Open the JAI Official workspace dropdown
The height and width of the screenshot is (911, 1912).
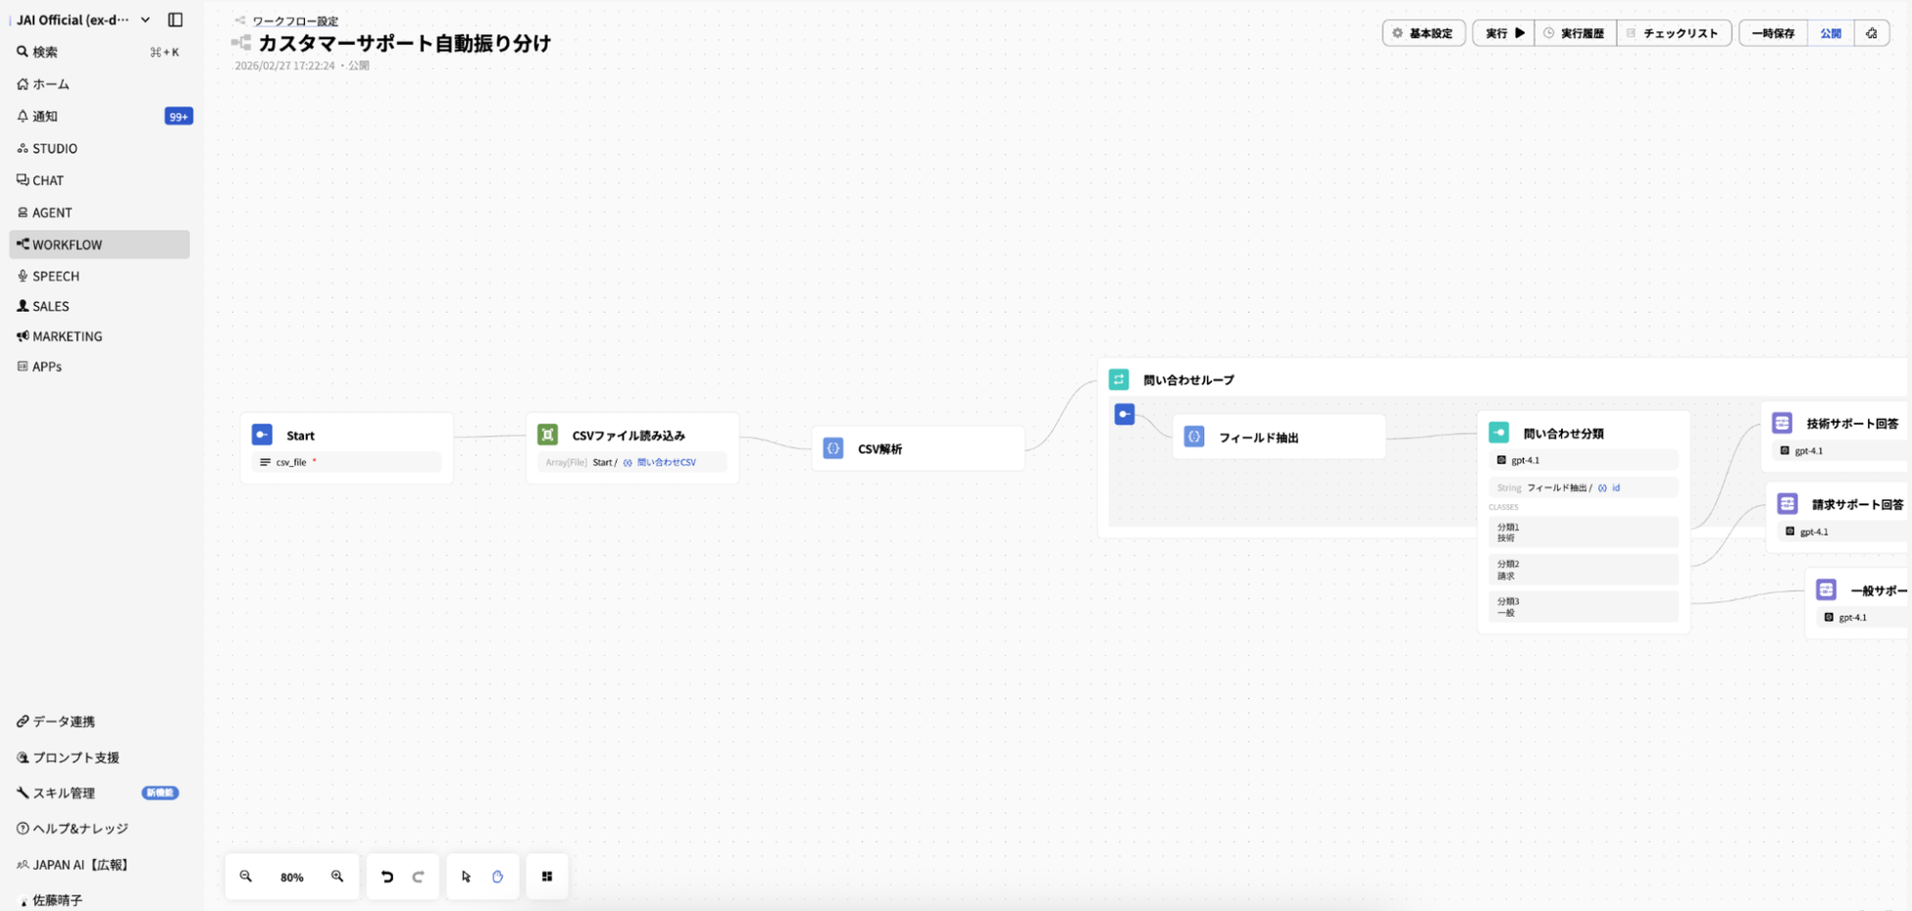pos(145,20)
